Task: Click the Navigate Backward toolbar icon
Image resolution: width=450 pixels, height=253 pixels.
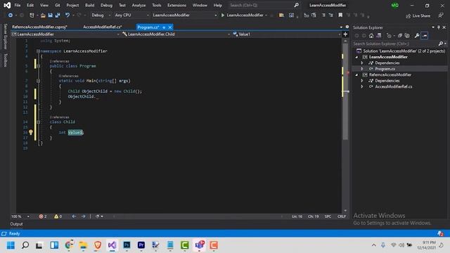Action: (x=10, y=15)
